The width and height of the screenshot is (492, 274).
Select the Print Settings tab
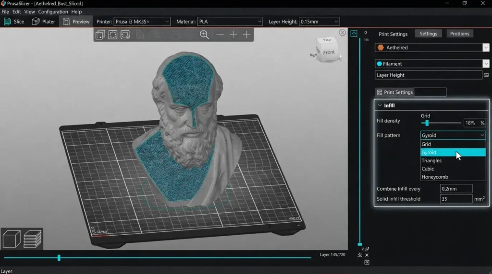pyautogui.click(x=393, y=34)
